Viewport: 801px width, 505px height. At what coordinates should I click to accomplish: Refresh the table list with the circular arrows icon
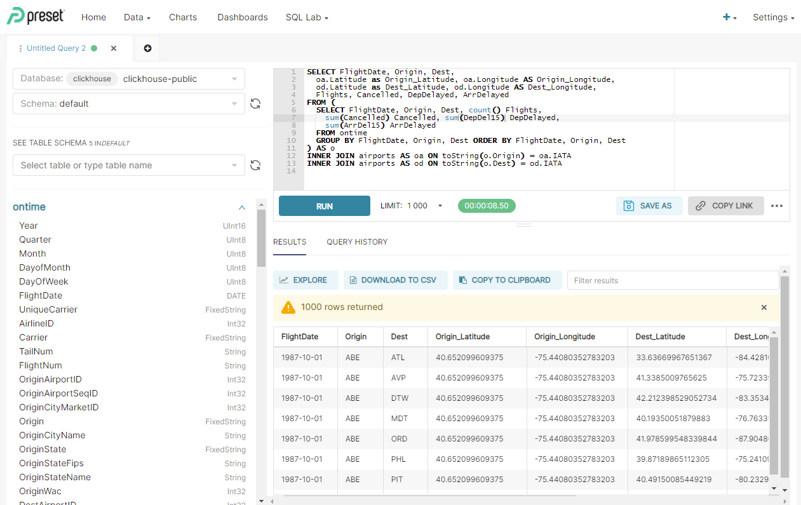click(255, 165)
